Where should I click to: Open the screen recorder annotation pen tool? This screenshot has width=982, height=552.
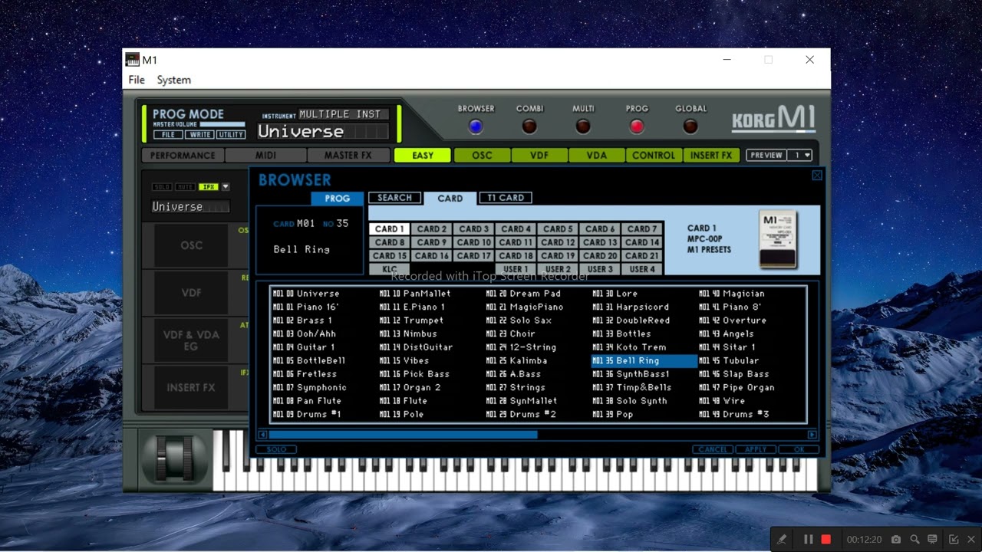782,540
